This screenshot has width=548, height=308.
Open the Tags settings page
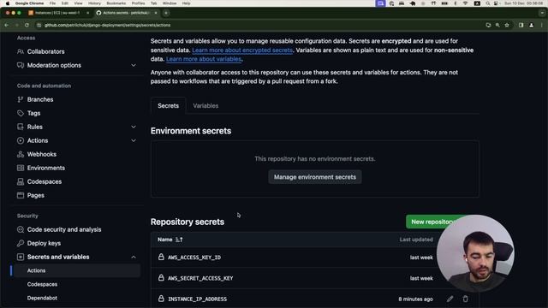point(33,113)
